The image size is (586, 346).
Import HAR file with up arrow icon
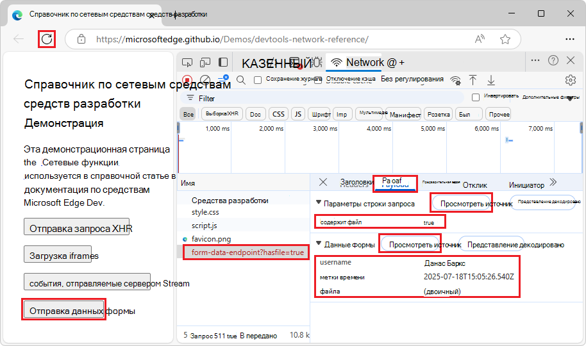[473, 80]
